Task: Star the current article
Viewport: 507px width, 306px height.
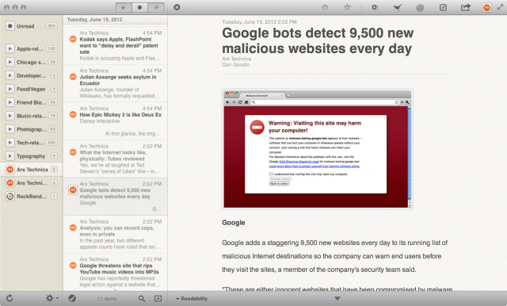Action: pyautogui.click(x=347, y=7)
